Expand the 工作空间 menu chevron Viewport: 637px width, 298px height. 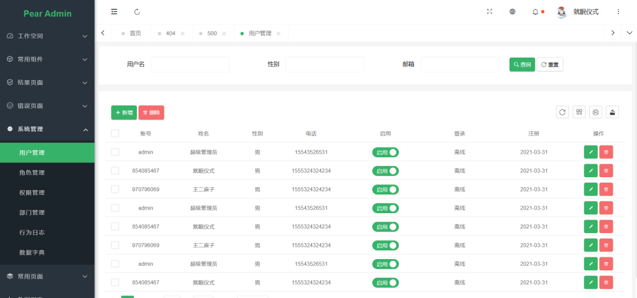pos(85,36)
